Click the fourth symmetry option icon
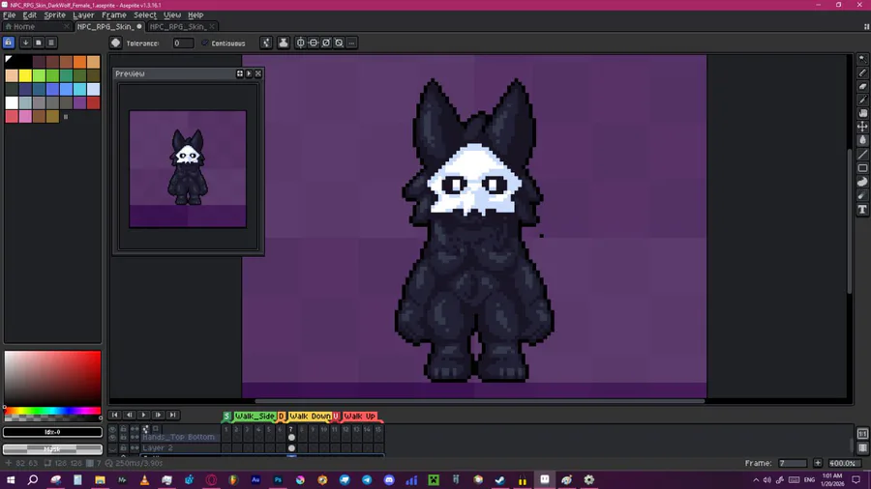 point(339,43)
